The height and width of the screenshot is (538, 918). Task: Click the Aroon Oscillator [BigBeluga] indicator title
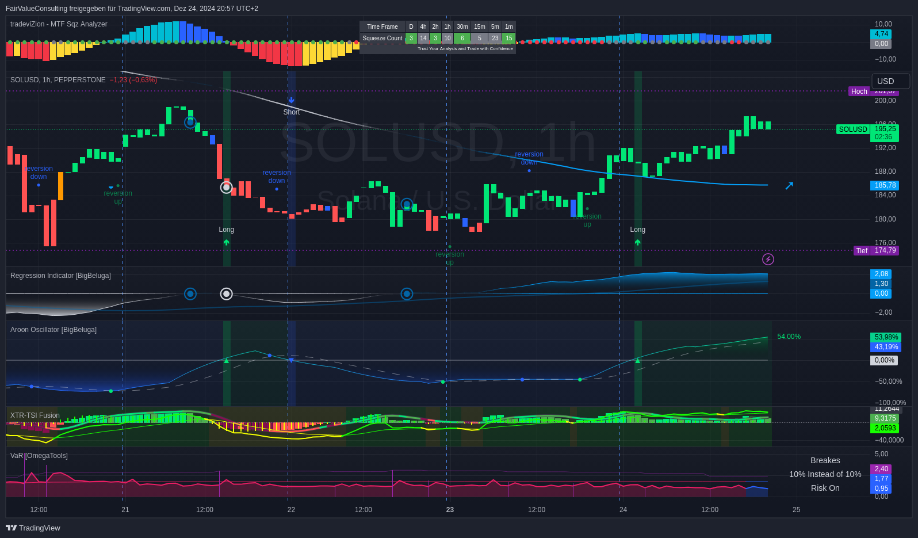[x=53, y=330]
